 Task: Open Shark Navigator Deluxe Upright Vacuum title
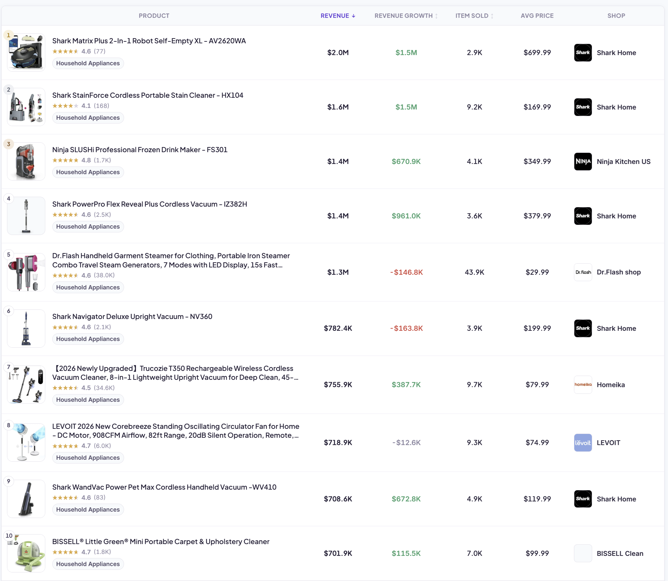(x=132, y=316)
